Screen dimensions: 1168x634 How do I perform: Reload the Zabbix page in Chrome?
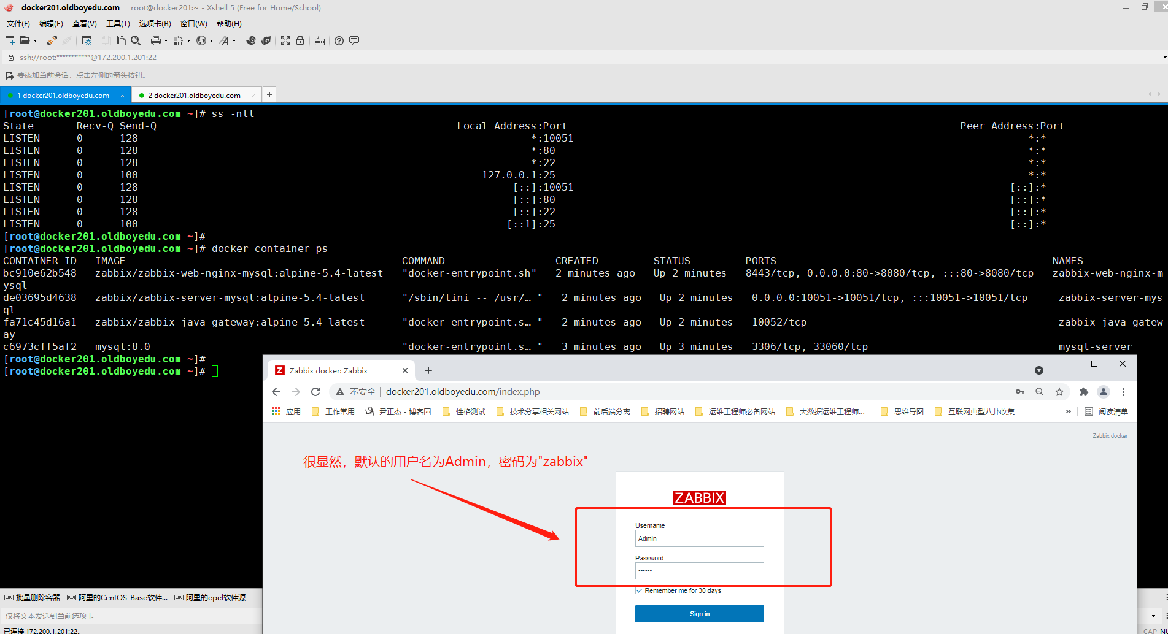click(315, 392)
